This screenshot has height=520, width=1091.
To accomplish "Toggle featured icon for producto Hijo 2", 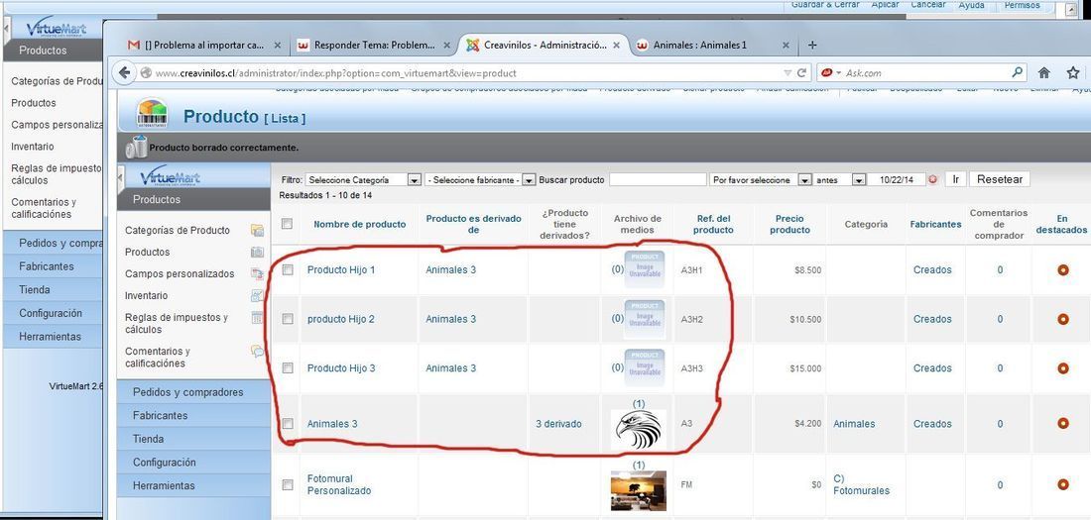I will (1062, 319).
